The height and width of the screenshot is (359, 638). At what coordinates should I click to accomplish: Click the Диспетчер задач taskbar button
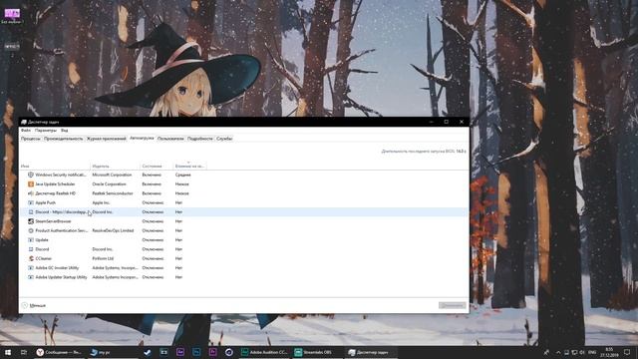pyautogui.click(x=371, y=352)
